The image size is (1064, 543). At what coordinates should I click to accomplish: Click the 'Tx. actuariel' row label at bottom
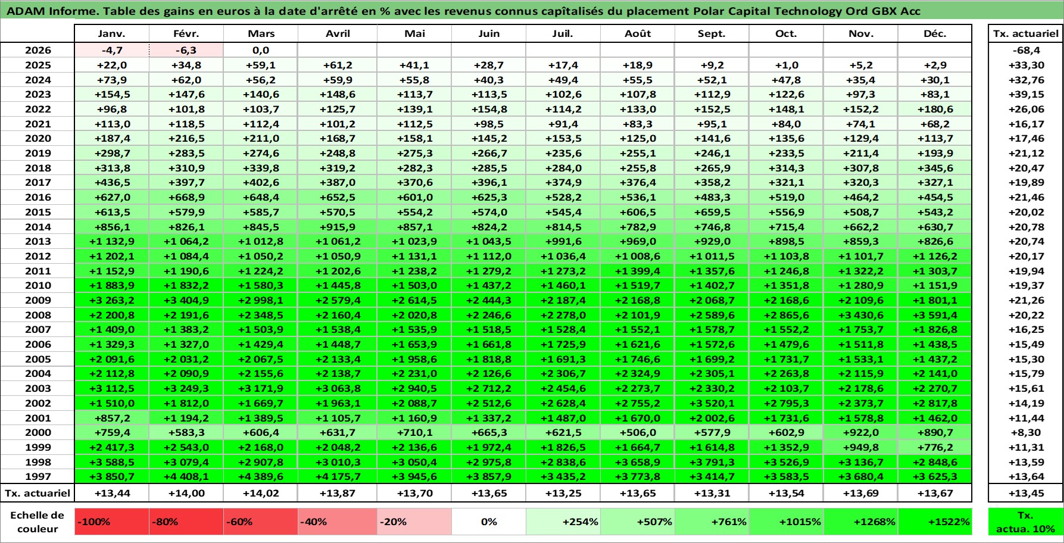click(x=38, y=493)
